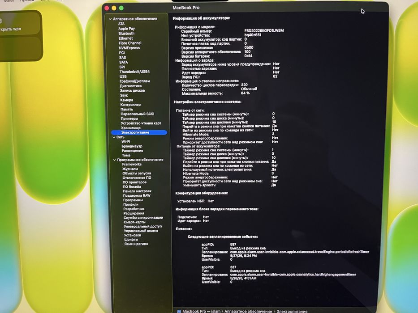Screen dimensions: 418x313
Task: Select SPI in the sidebar
Action: tap(122, 67)
